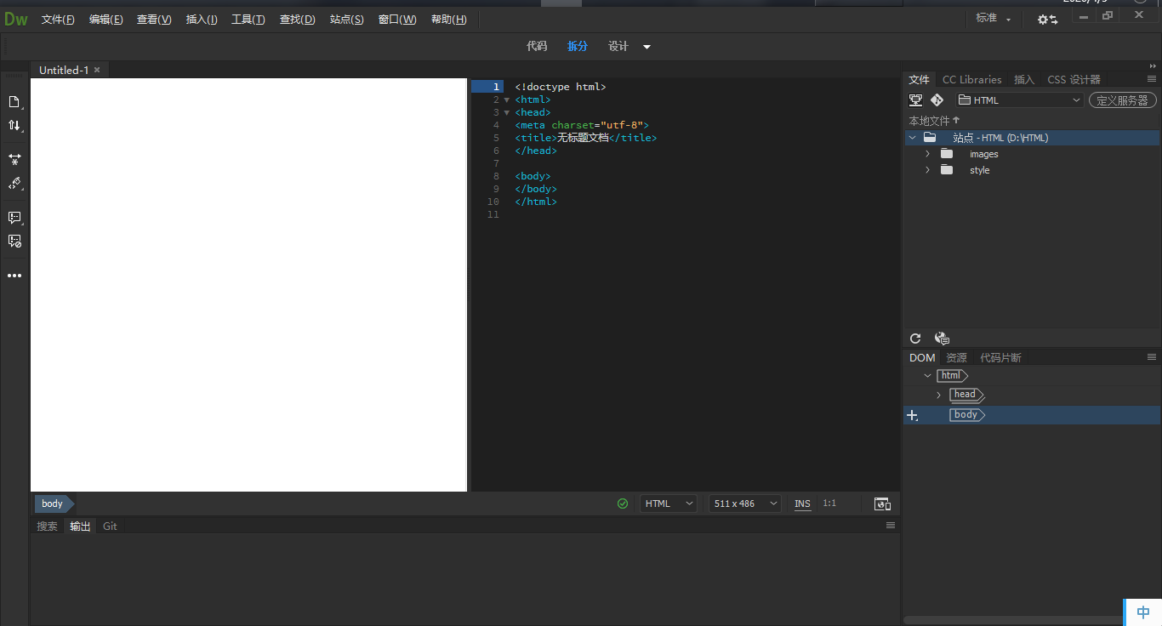Expand the style folder
Viewport: 1162px width, 626px height.
pyautogui.click(x=928, y=170)
